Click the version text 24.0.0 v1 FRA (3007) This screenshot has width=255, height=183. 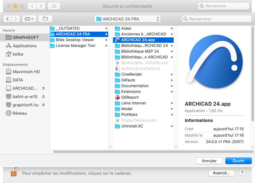[x=225, y=142]
